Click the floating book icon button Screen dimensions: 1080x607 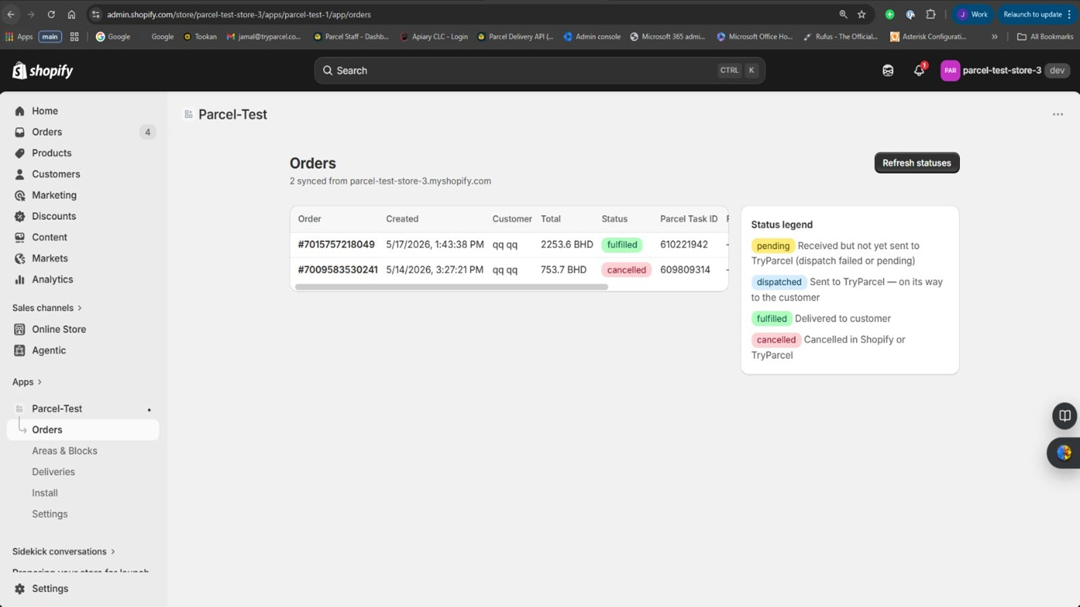coord(1064,415)
